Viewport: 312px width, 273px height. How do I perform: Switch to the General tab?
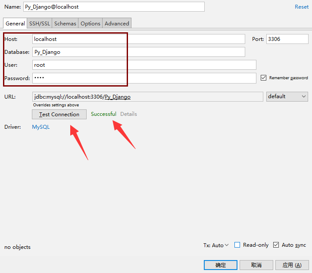pos(15,23)
